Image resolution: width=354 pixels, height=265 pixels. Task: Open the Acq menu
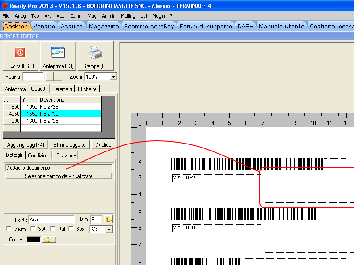point(60,16)
